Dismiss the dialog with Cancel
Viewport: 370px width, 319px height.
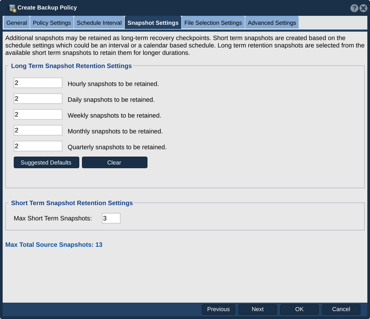click(x=341, y=309)
